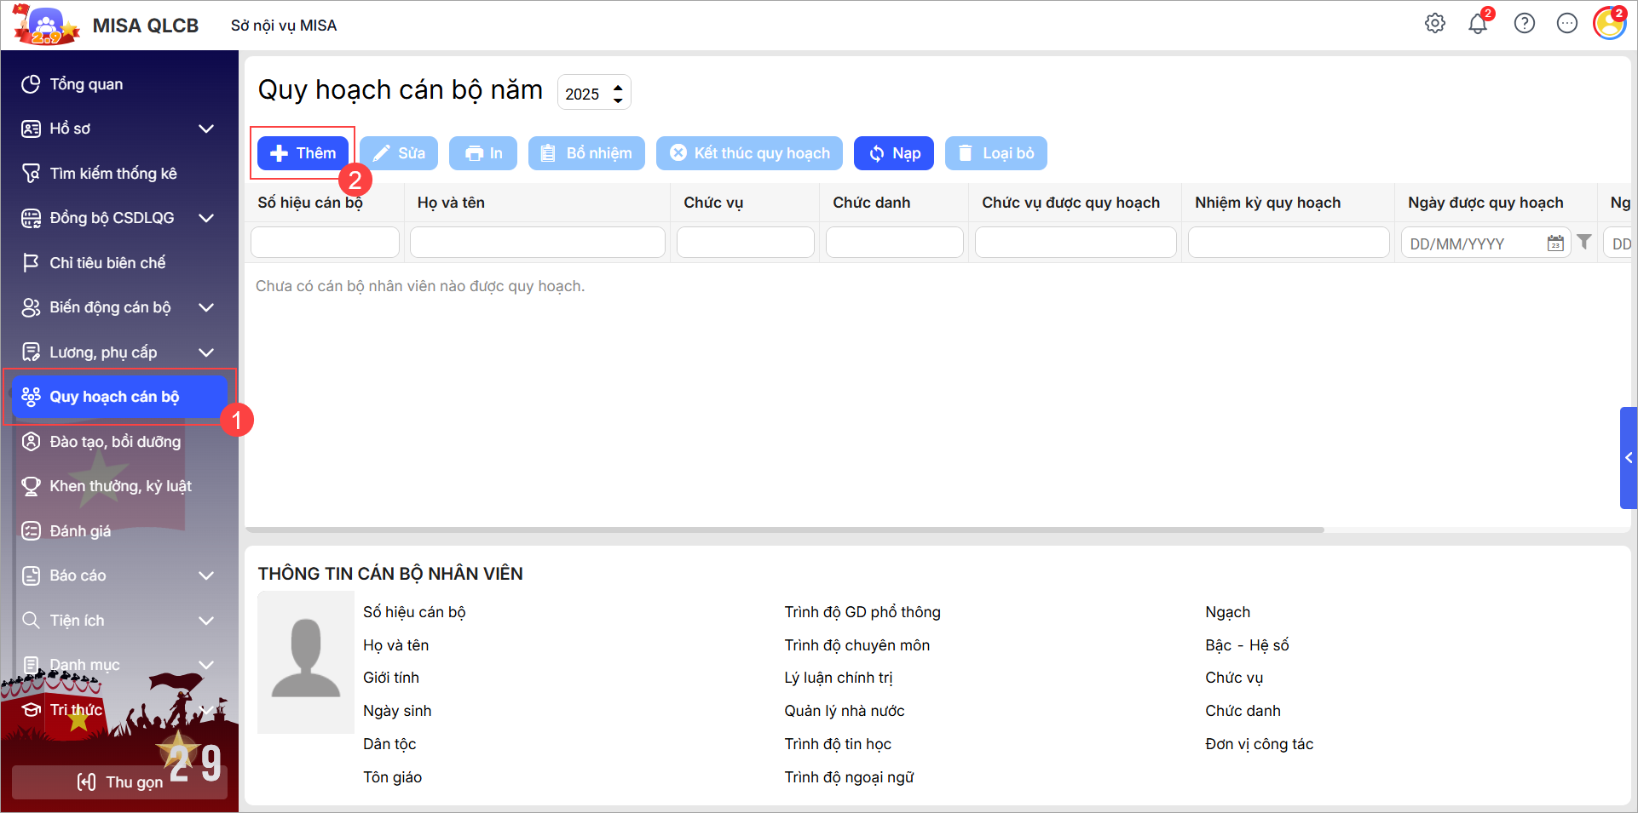This screenshot has height=813, width=1638.
Task: Click the calendar icon in date filter
Action: coord(1555,243)
